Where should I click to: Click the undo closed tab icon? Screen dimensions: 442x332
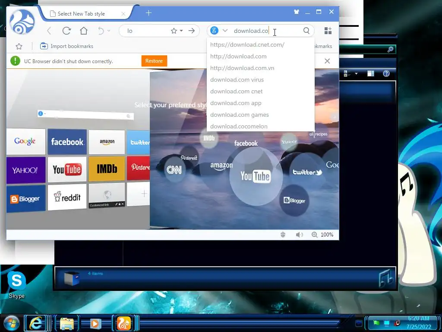click(x=101, y=31)
